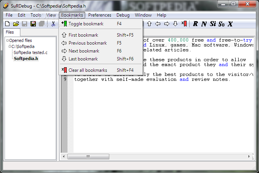
Task: Choose First bookmark menu entry
Action: coord(101,35)
